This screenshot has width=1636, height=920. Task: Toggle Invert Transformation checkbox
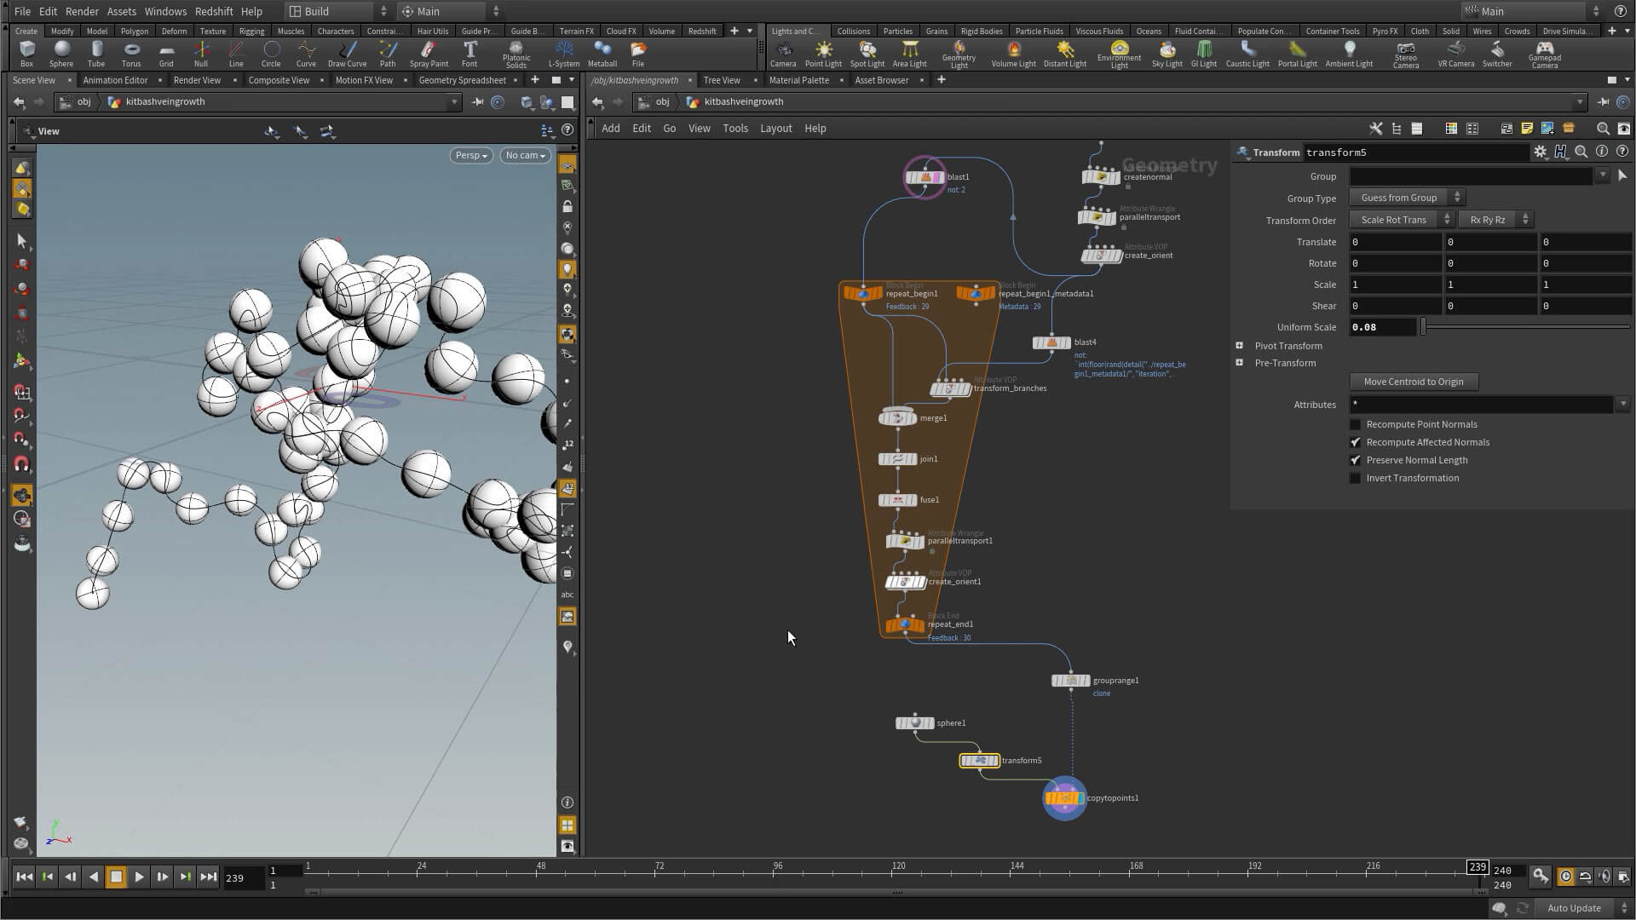coord(1356,478)
